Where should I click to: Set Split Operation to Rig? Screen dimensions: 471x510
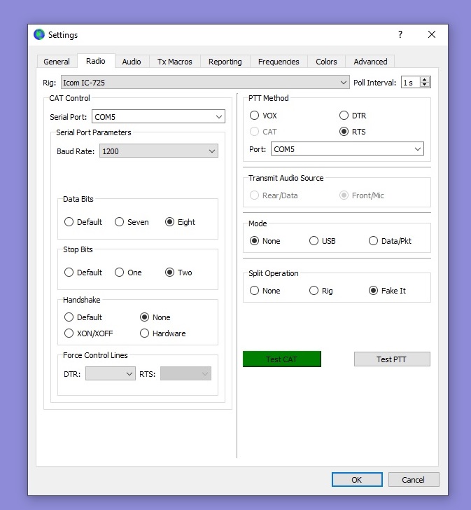[314, 291]
